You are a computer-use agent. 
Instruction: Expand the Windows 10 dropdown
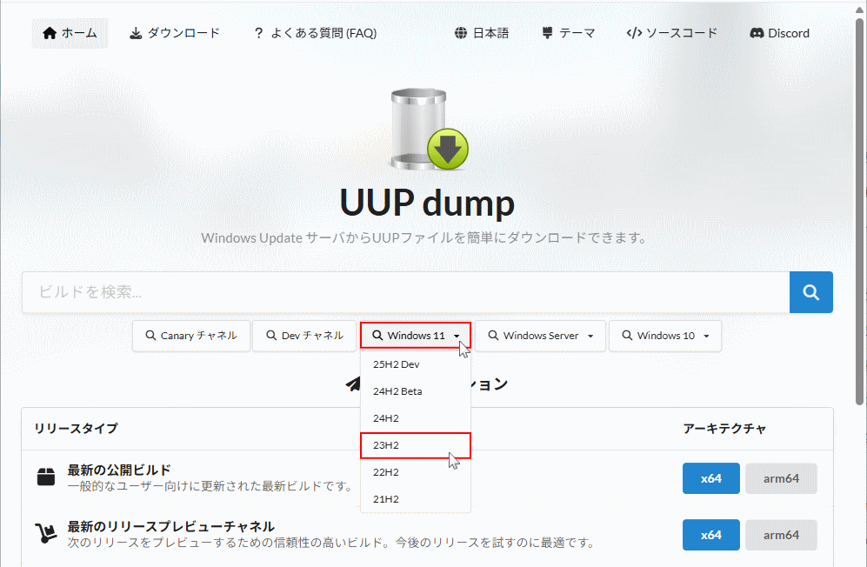[x=665, y=336]
